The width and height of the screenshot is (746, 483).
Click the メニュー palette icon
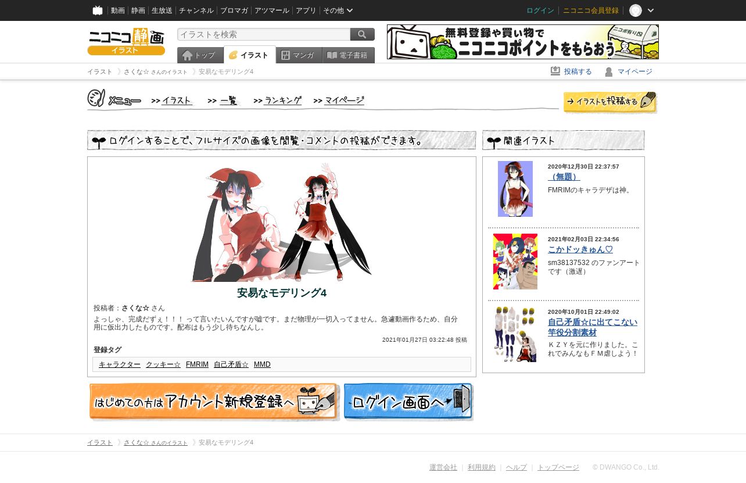click(96, 98)
